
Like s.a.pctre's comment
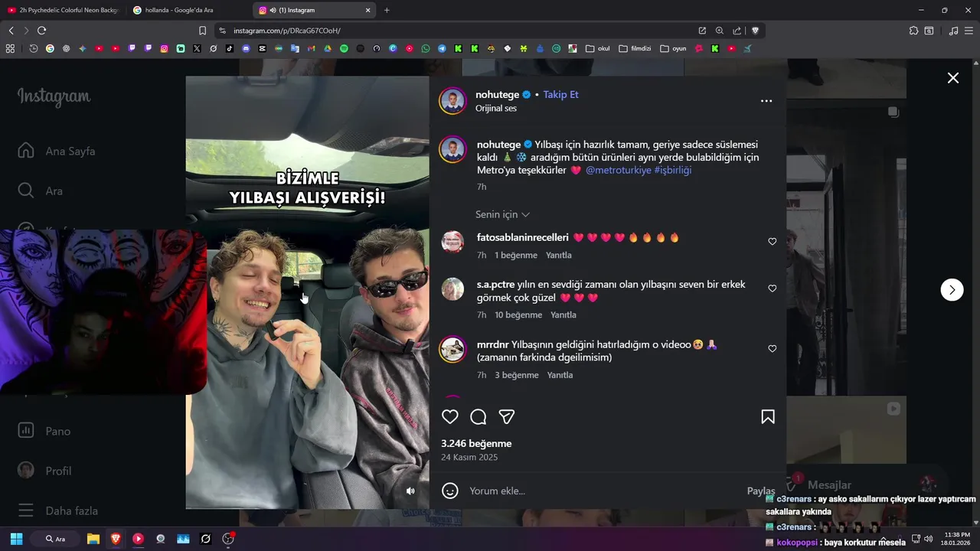click(773, 289)
